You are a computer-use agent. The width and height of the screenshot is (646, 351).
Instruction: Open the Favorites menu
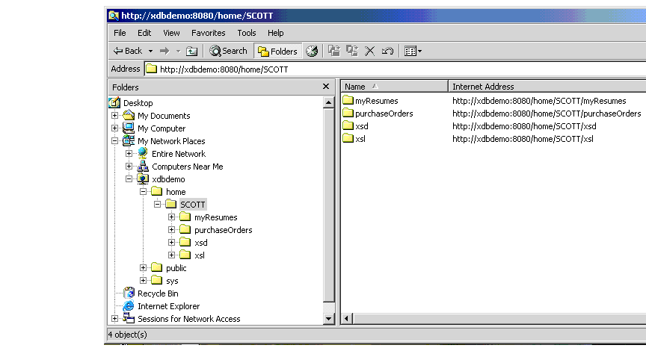208,33
